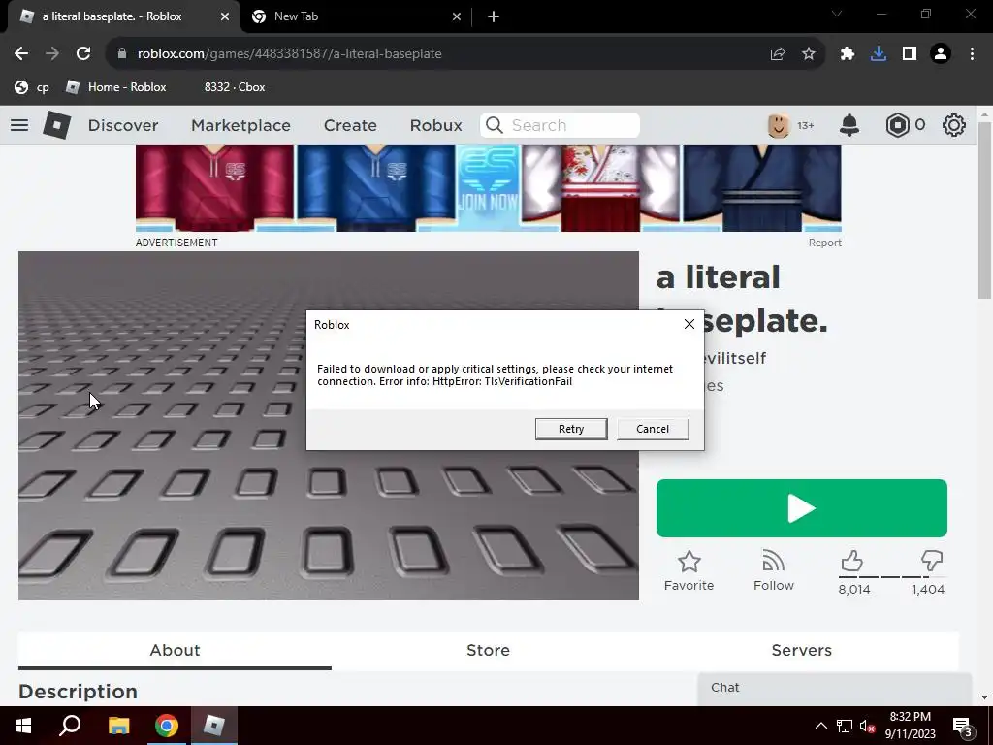Click the baseplate game thumbnail image
993x745 pixels.
click(329, 426)
